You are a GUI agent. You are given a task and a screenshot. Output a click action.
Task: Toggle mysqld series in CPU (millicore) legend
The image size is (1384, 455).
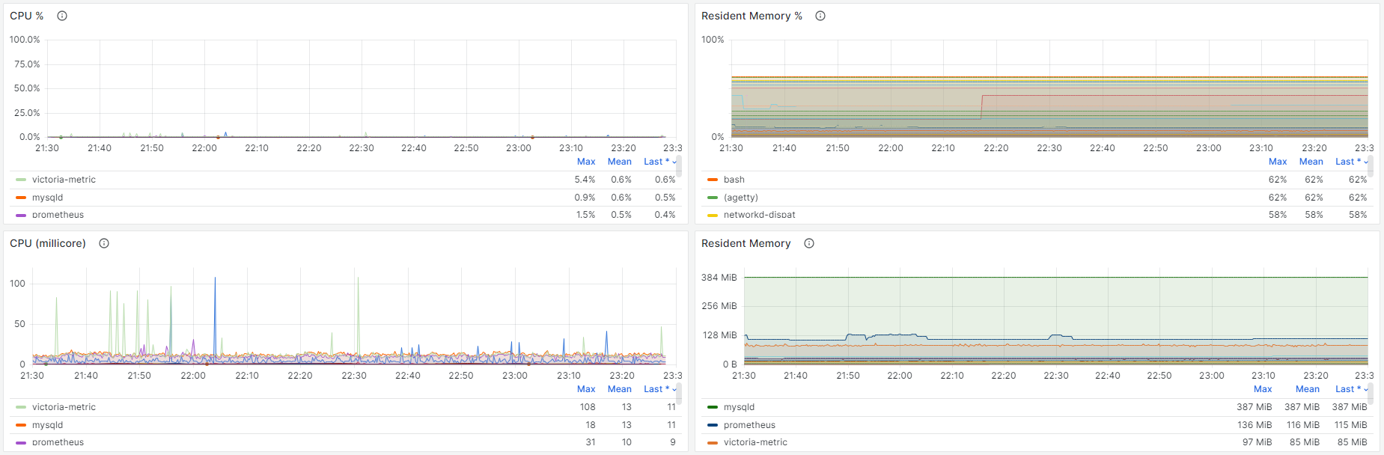click(47, 425)
